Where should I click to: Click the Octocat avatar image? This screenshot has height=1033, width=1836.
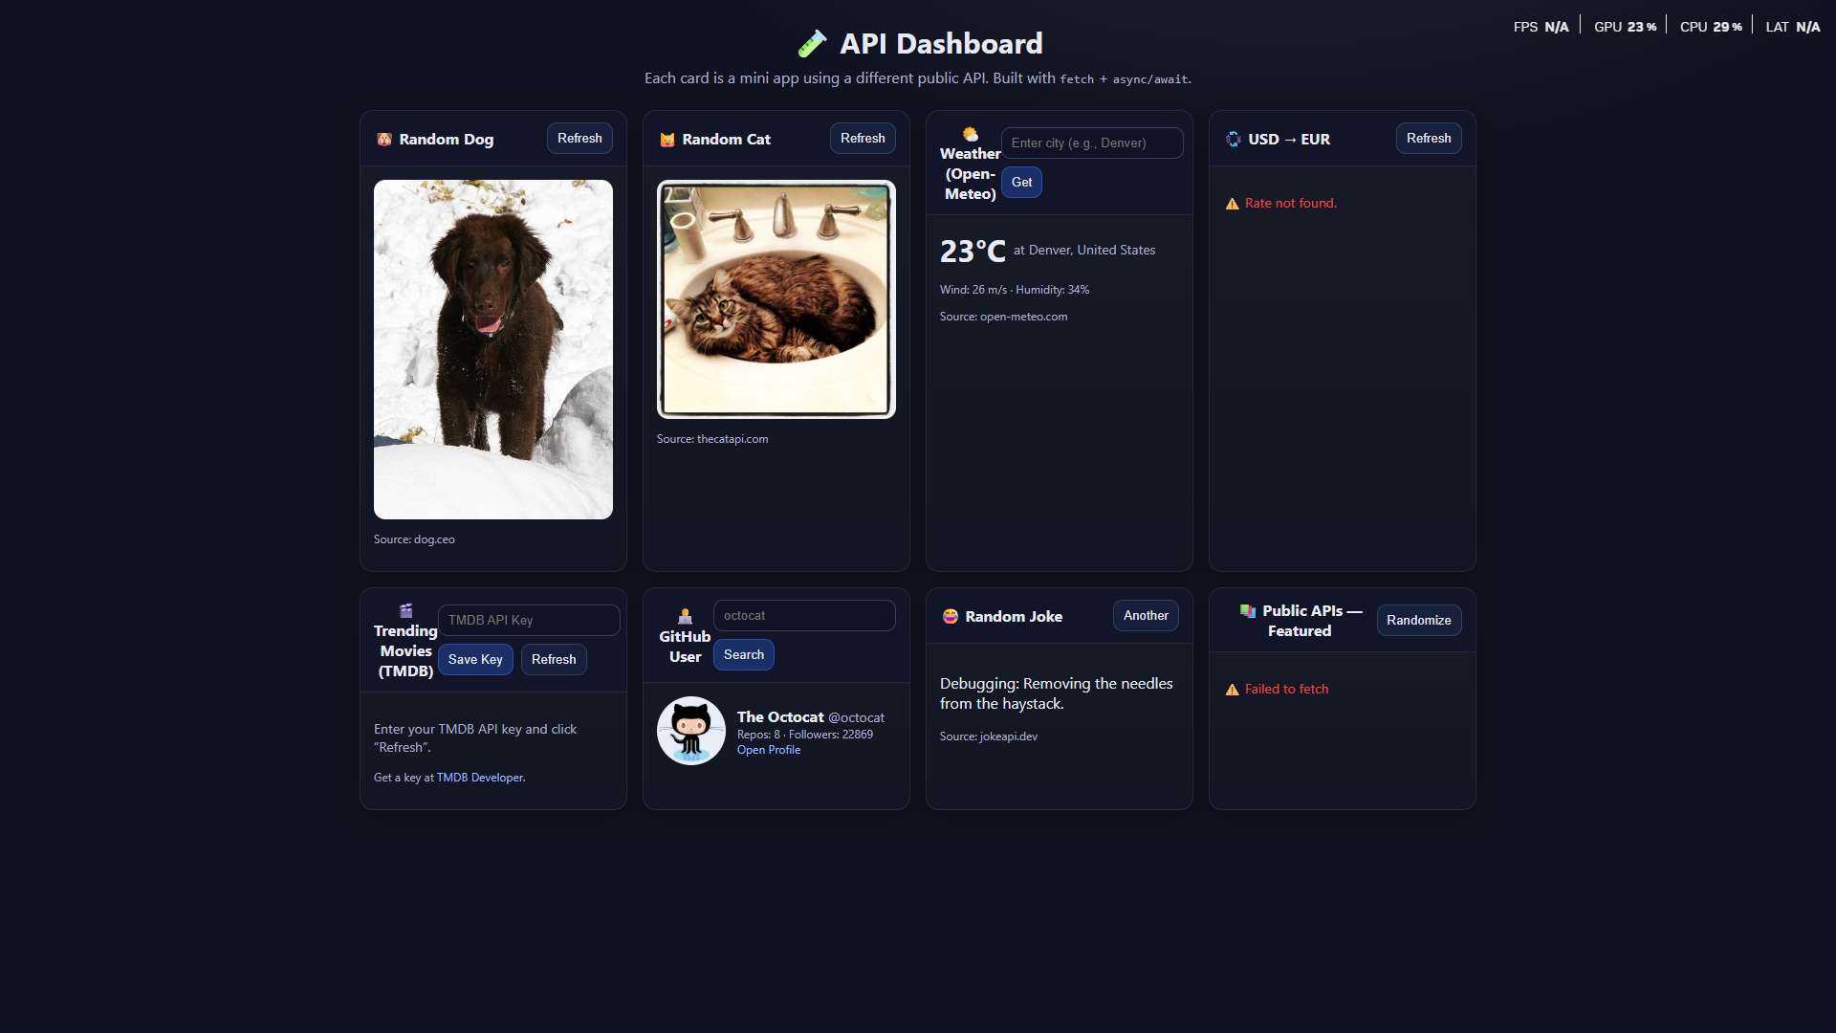click(x=691, y=731)
